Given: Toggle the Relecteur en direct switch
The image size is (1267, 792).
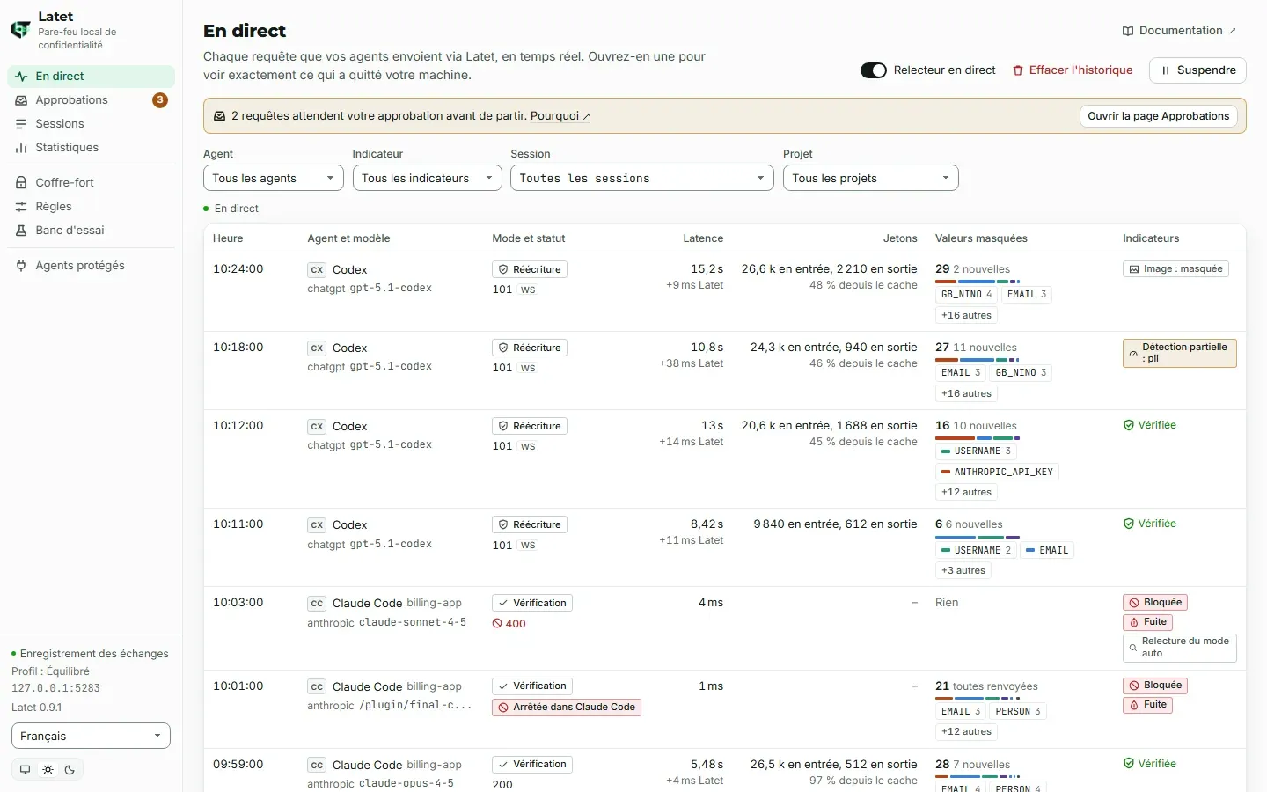Looking at the screenshot, I should tap(874, 70).
